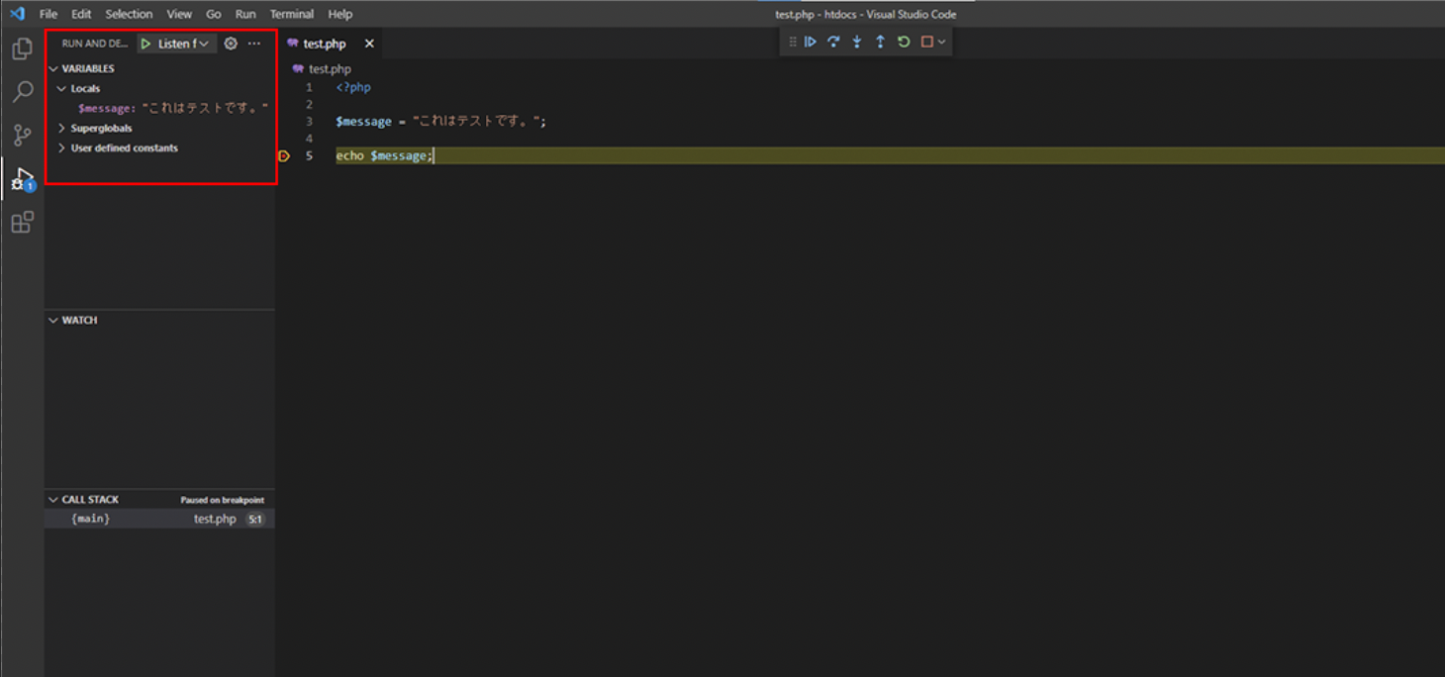Click the Stop debug button

point(927,42)
